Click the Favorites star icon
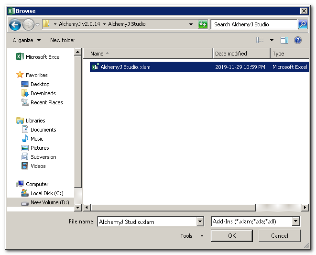Screen dimensions: 316x255 (20, 75)
